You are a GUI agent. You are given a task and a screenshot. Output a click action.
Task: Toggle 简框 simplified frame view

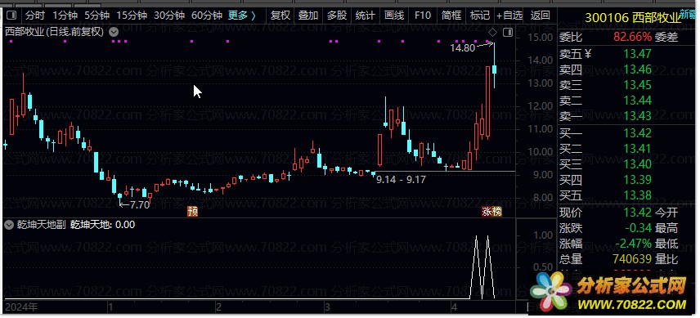click(x=451, y=16)
